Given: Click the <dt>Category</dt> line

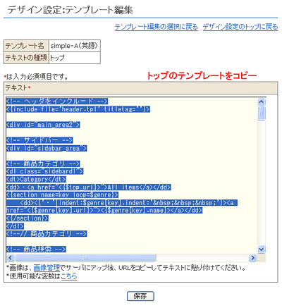Looking at the screenshot, I should tap(36, 179).
